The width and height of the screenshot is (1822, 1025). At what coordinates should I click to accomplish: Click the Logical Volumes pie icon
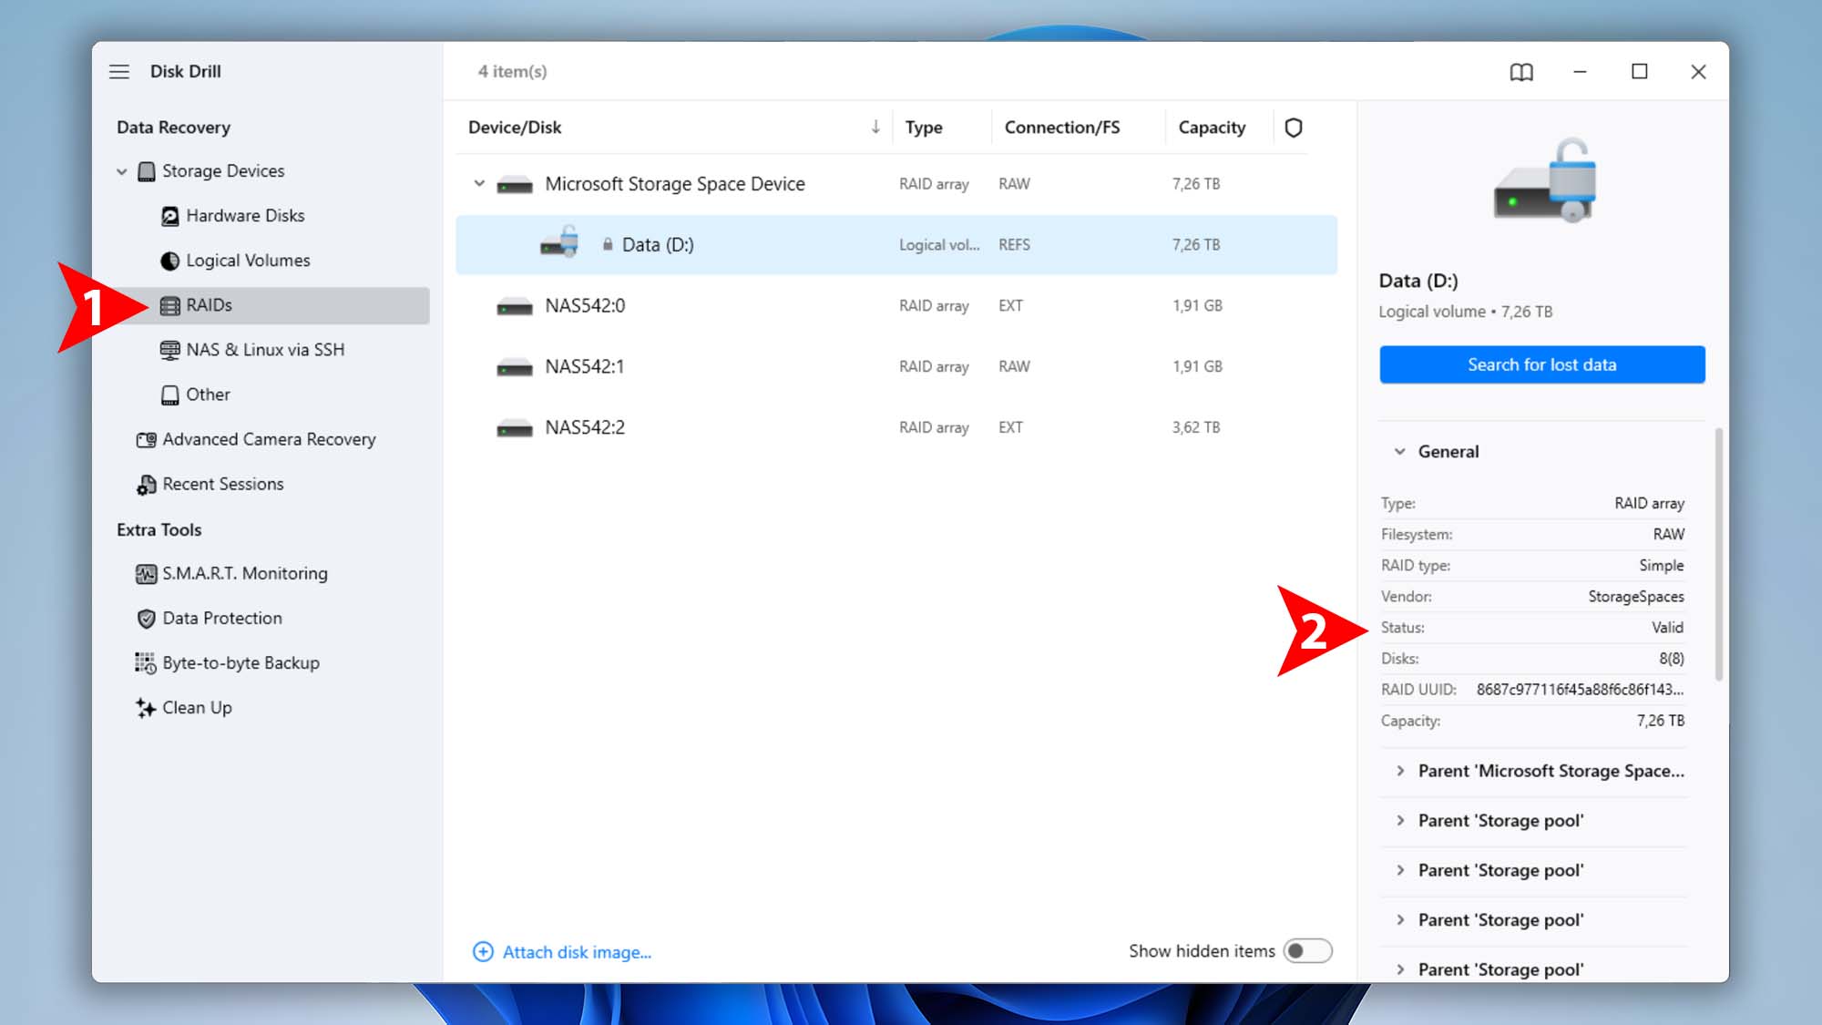click(x=169, y=261)
